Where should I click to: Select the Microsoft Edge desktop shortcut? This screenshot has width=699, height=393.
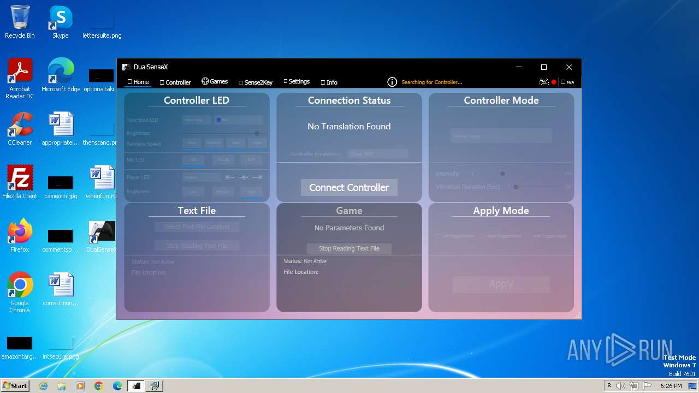[x=61, y=75]
